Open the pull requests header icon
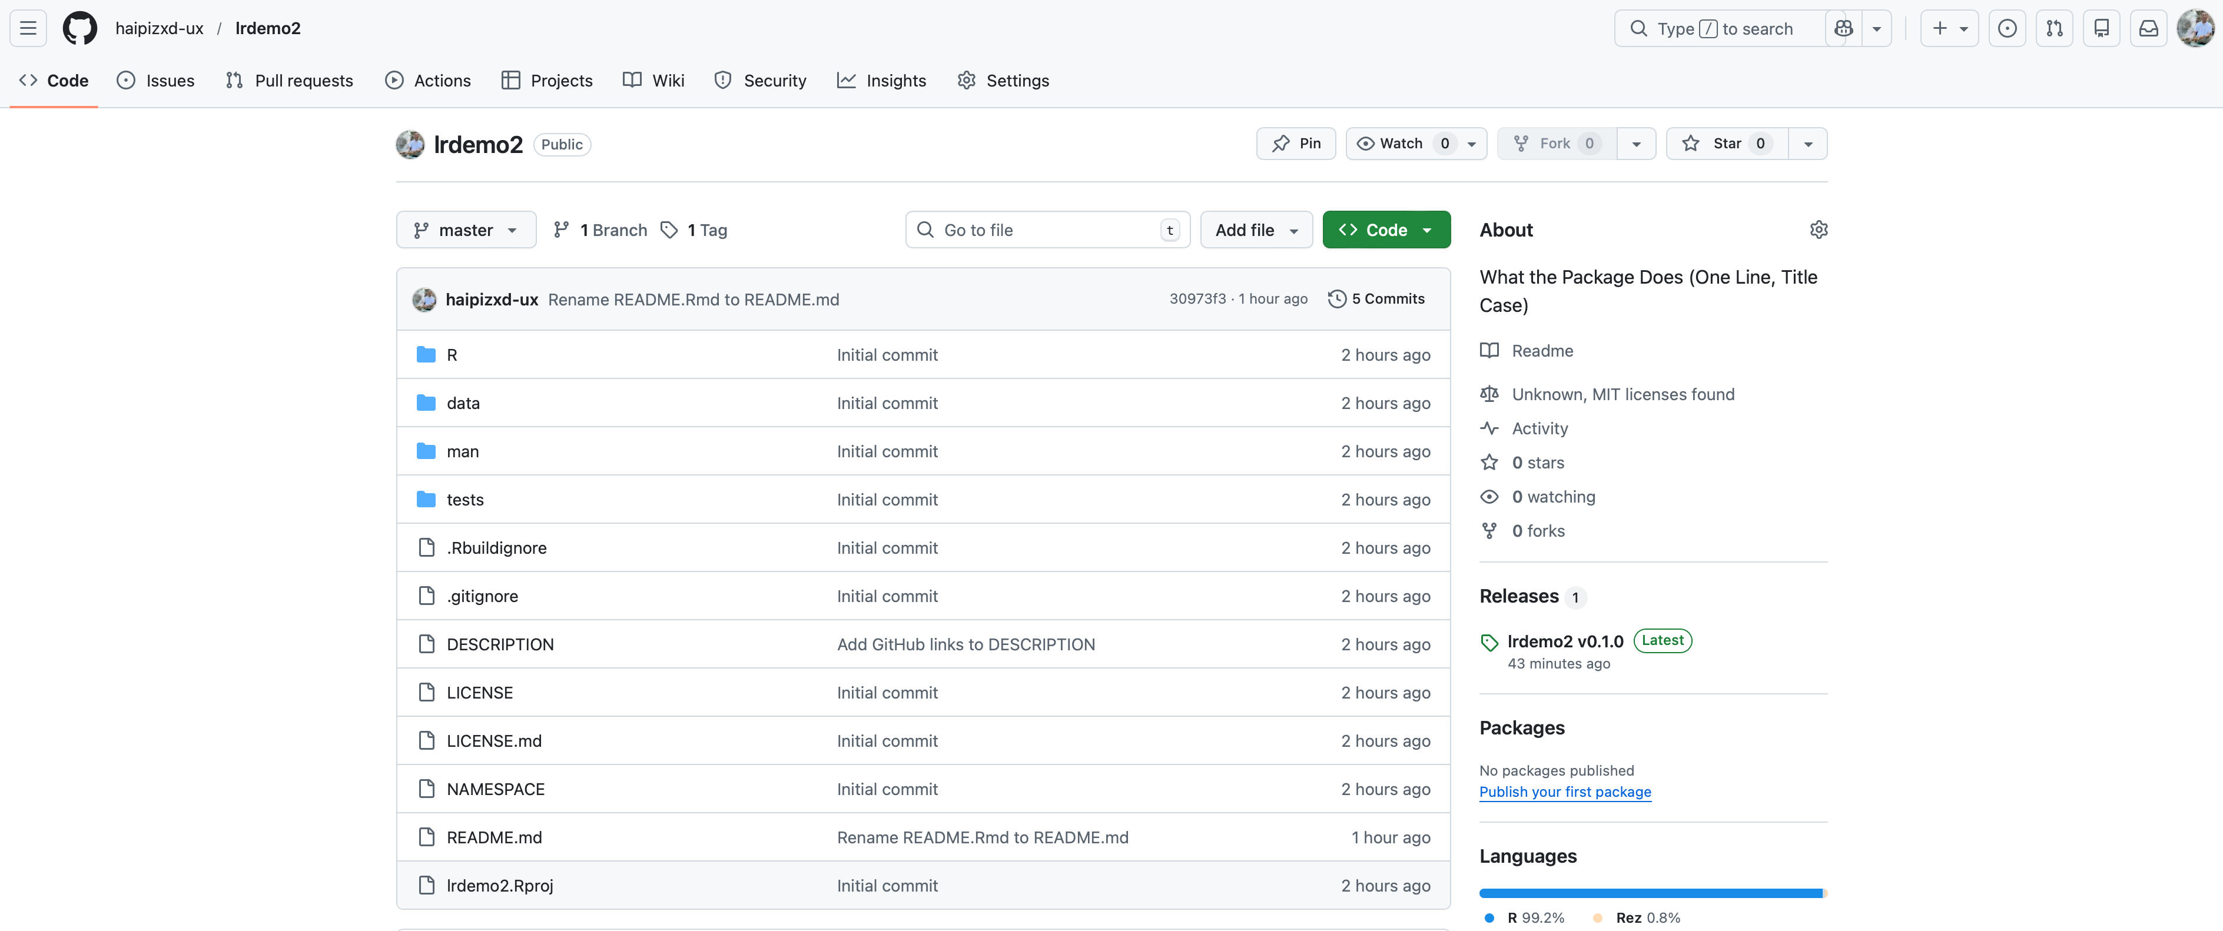Screen dimensions: 2223x931 2054,28
